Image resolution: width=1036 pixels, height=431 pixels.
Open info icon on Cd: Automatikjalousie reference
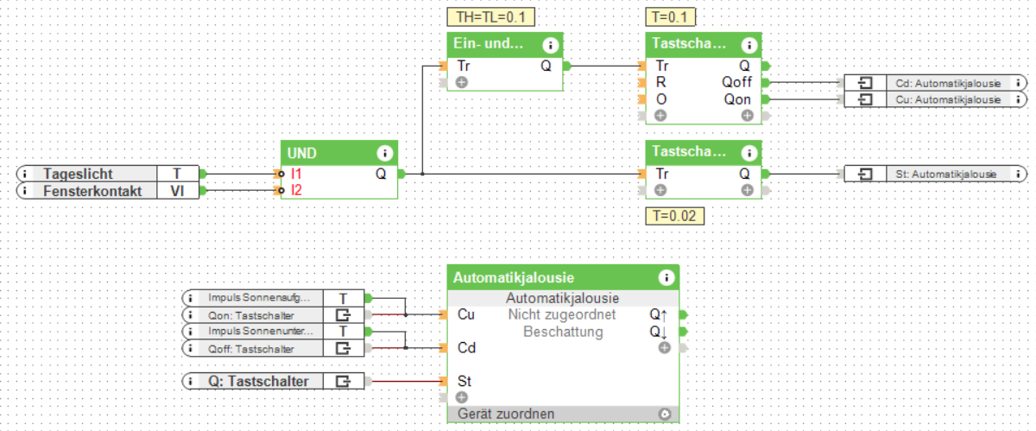click(1018, 83)
